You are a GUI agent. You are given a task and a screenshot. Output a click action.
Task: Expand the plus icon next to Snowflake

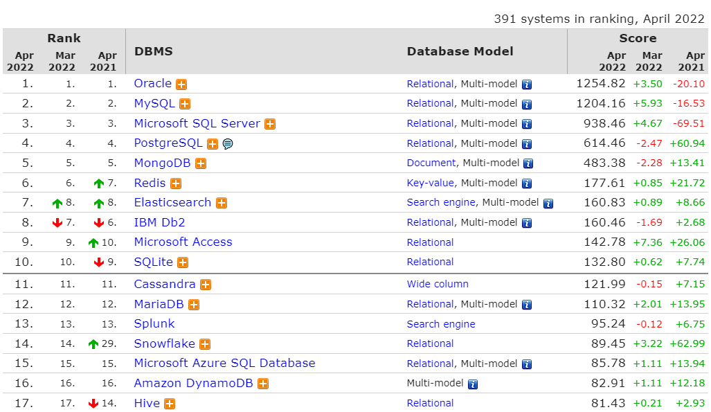205,344
